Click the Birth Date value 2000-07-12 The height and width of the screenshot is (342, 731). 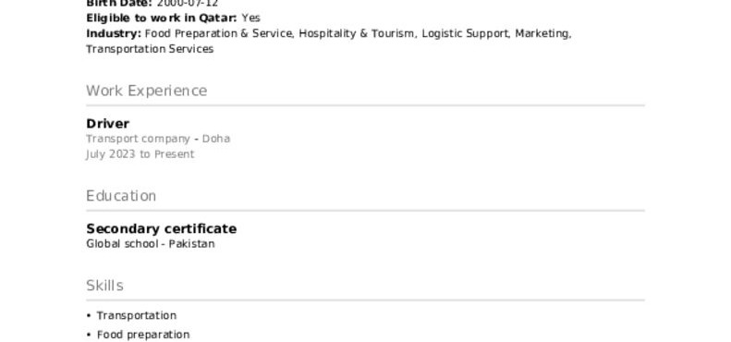(x=188, y=4)
